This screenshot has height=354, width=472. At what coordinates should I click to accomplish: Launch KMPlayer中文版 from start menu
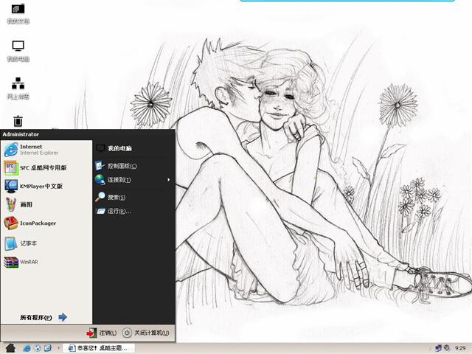tap(46, 187)
